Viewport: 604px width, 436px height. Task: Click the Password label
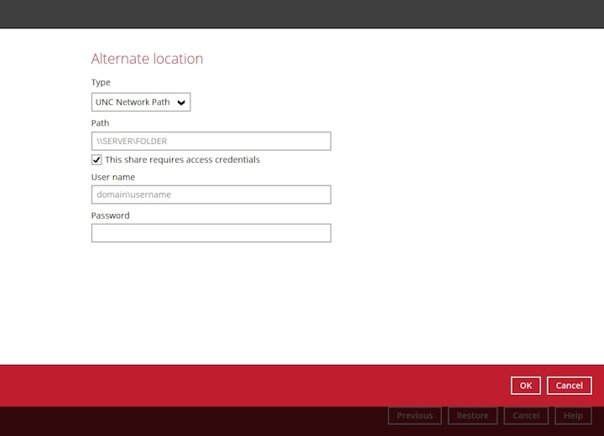click(x=110, y=215)
